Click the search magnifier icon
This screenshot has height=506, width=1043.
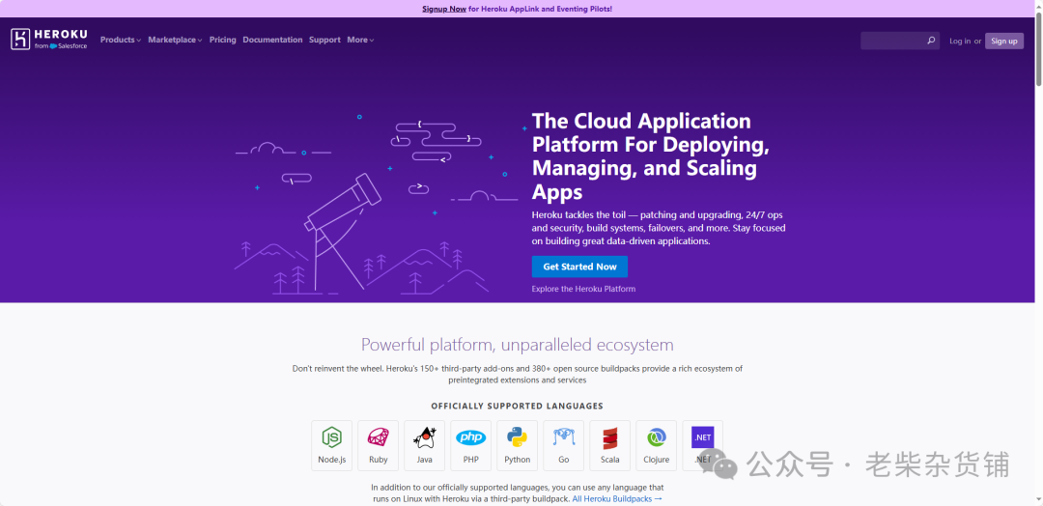click(931, 41)
